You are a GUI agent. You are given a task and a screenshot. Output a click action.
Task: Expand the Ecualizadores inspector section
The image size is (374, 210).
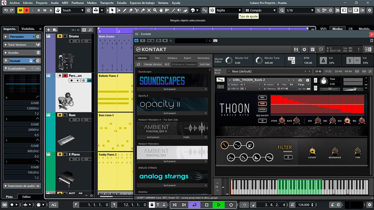[x=22, y=68]
